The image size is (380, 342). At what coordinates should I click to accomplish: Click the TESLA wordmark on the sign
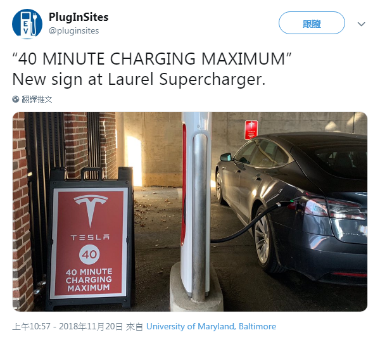[x=90, y=237]
